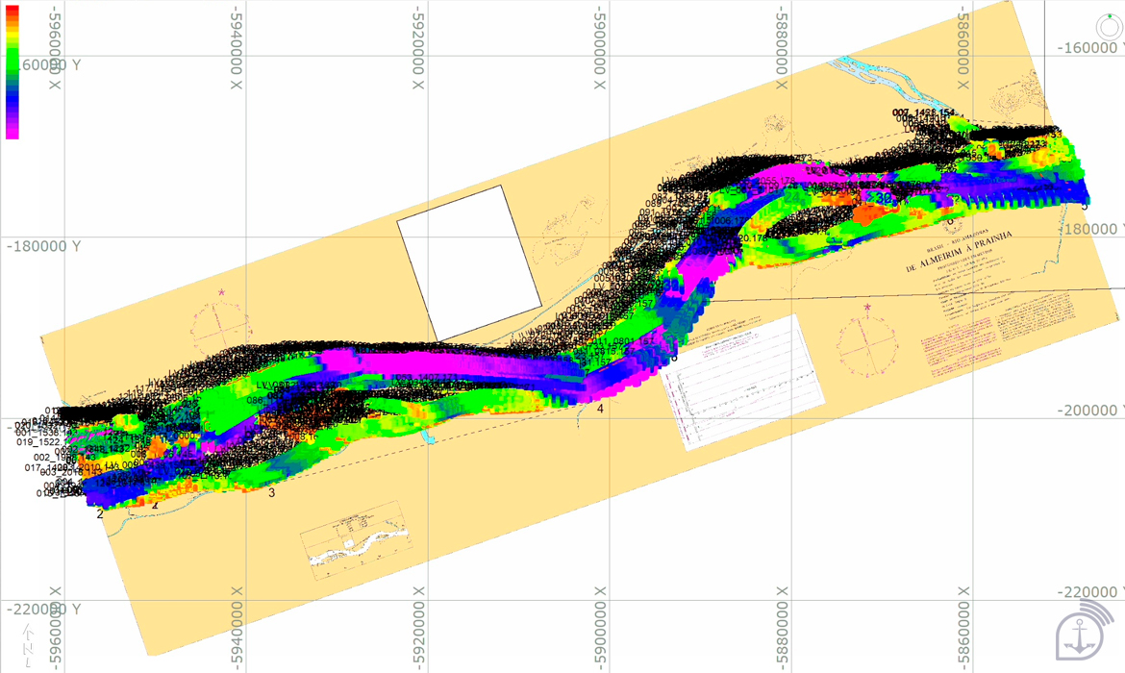This screenshot has width=1125, height=673.
Task: Click the magenta bottom of color scale
Action: point(12,129)
